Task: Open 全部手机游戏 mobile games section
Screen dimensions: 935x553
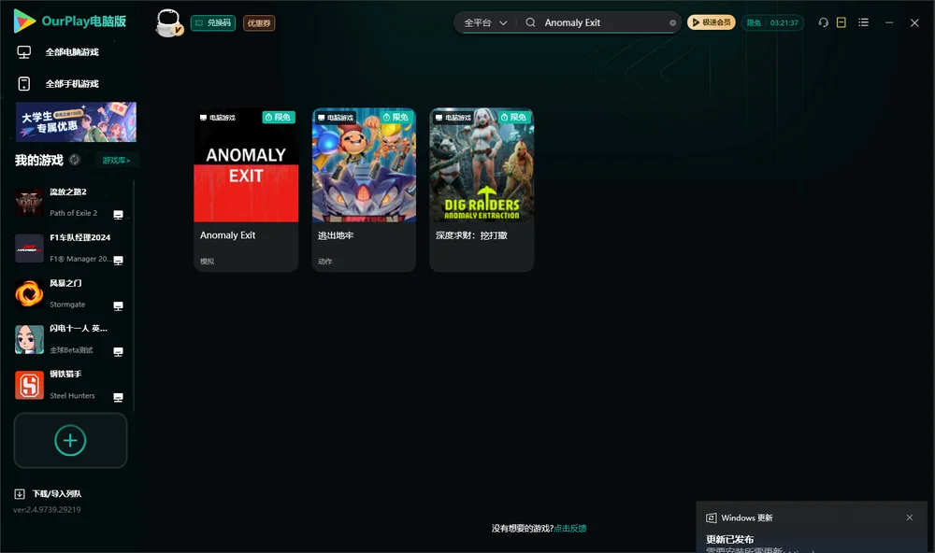Action: pos(70,83)
